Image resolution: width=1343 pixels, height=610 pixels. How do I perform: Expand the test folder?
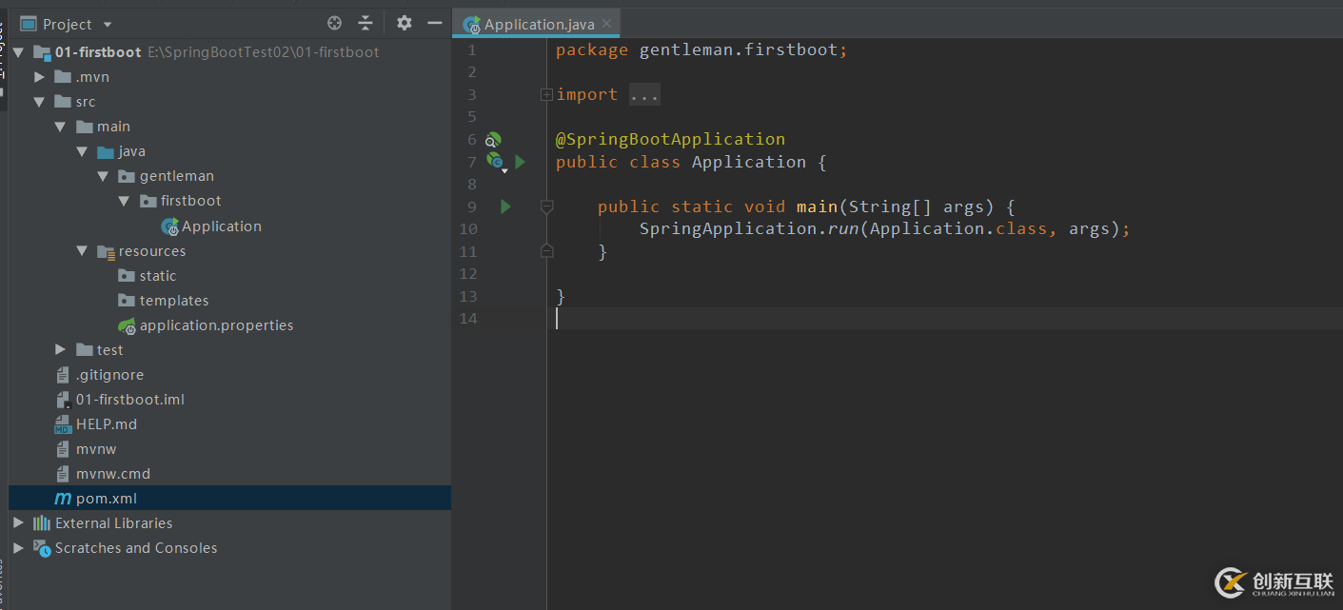[60, 350]
